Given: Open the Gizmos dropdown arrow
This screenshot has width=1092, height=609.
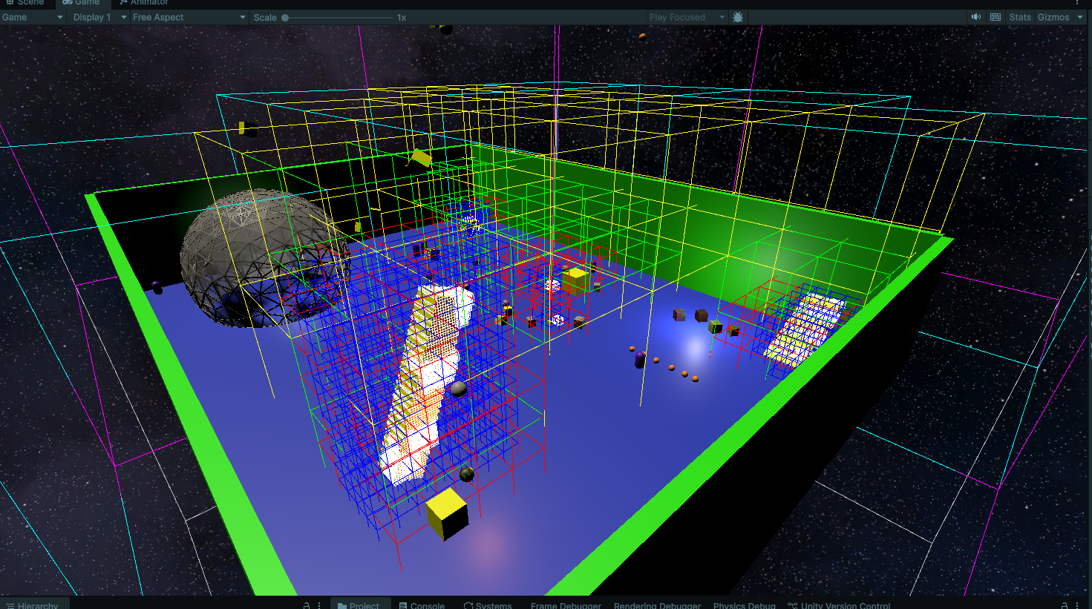Looking at the screenshot, I should tap(1080, 17).
